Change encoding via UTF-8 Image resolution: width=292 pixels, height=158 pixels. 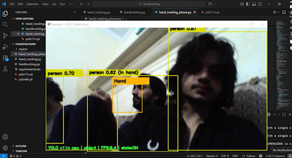pyautogui.click(x=225, y=156)
